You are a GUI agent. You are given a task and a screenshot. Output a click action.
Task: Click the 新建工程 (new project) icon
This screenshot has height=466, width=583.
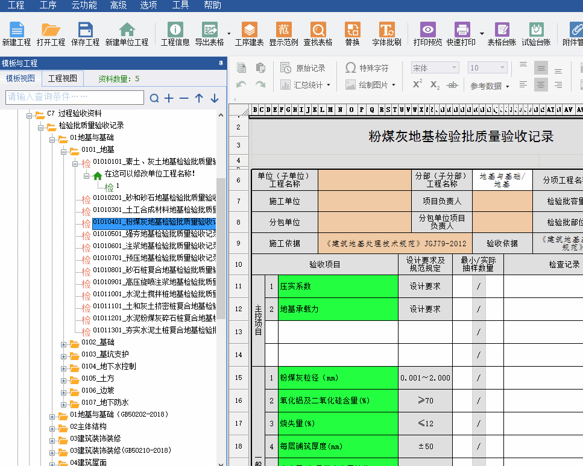click(x=16, y=34)
